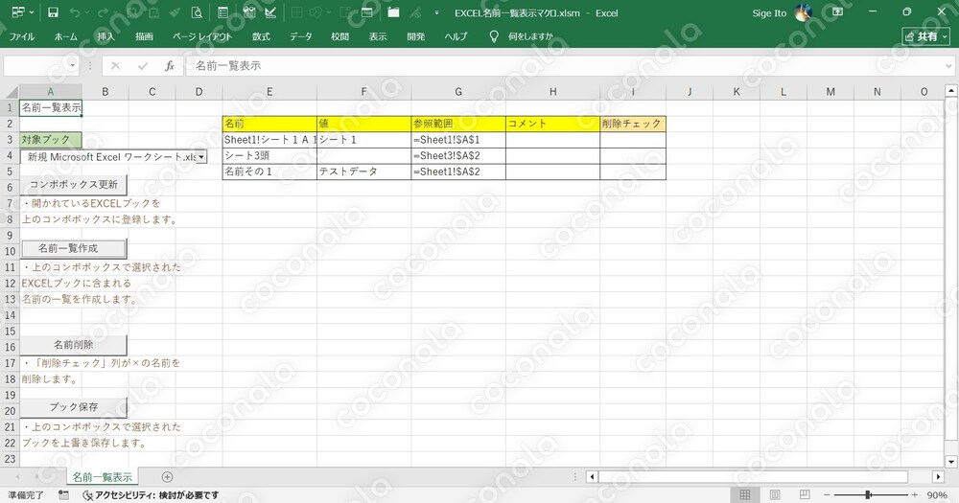Cancel the formula bar entry with the X icon

tap(116, 65)
